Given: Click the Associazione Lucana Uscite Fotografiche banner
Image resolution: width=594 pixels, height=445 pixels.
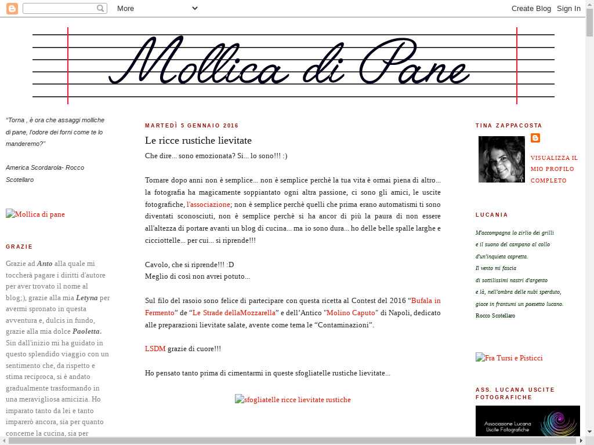Looking at the screenshot, I should [x=528, y=421].
